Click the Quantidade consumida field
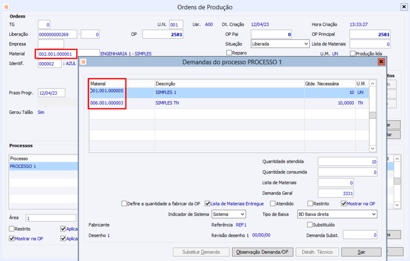Viewport: 410px width, 261px height. 347,172
